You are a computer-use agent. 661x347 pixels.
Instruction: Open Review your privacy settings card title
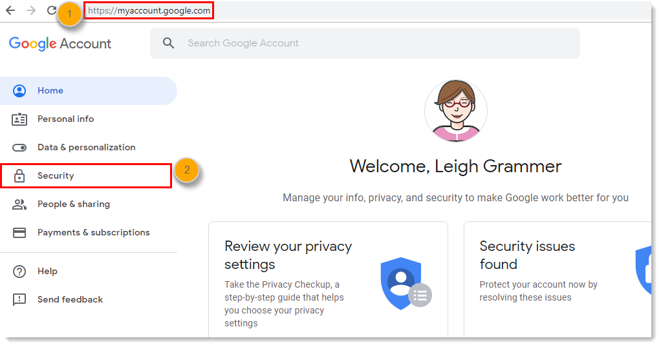coord(288,255)
